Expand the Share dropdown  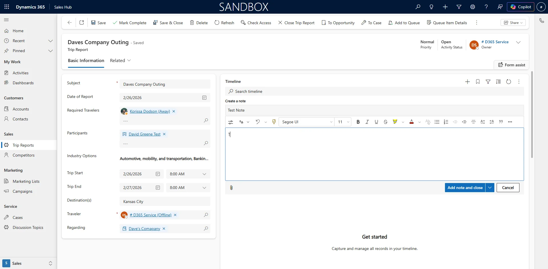click(x=521, y=22)
